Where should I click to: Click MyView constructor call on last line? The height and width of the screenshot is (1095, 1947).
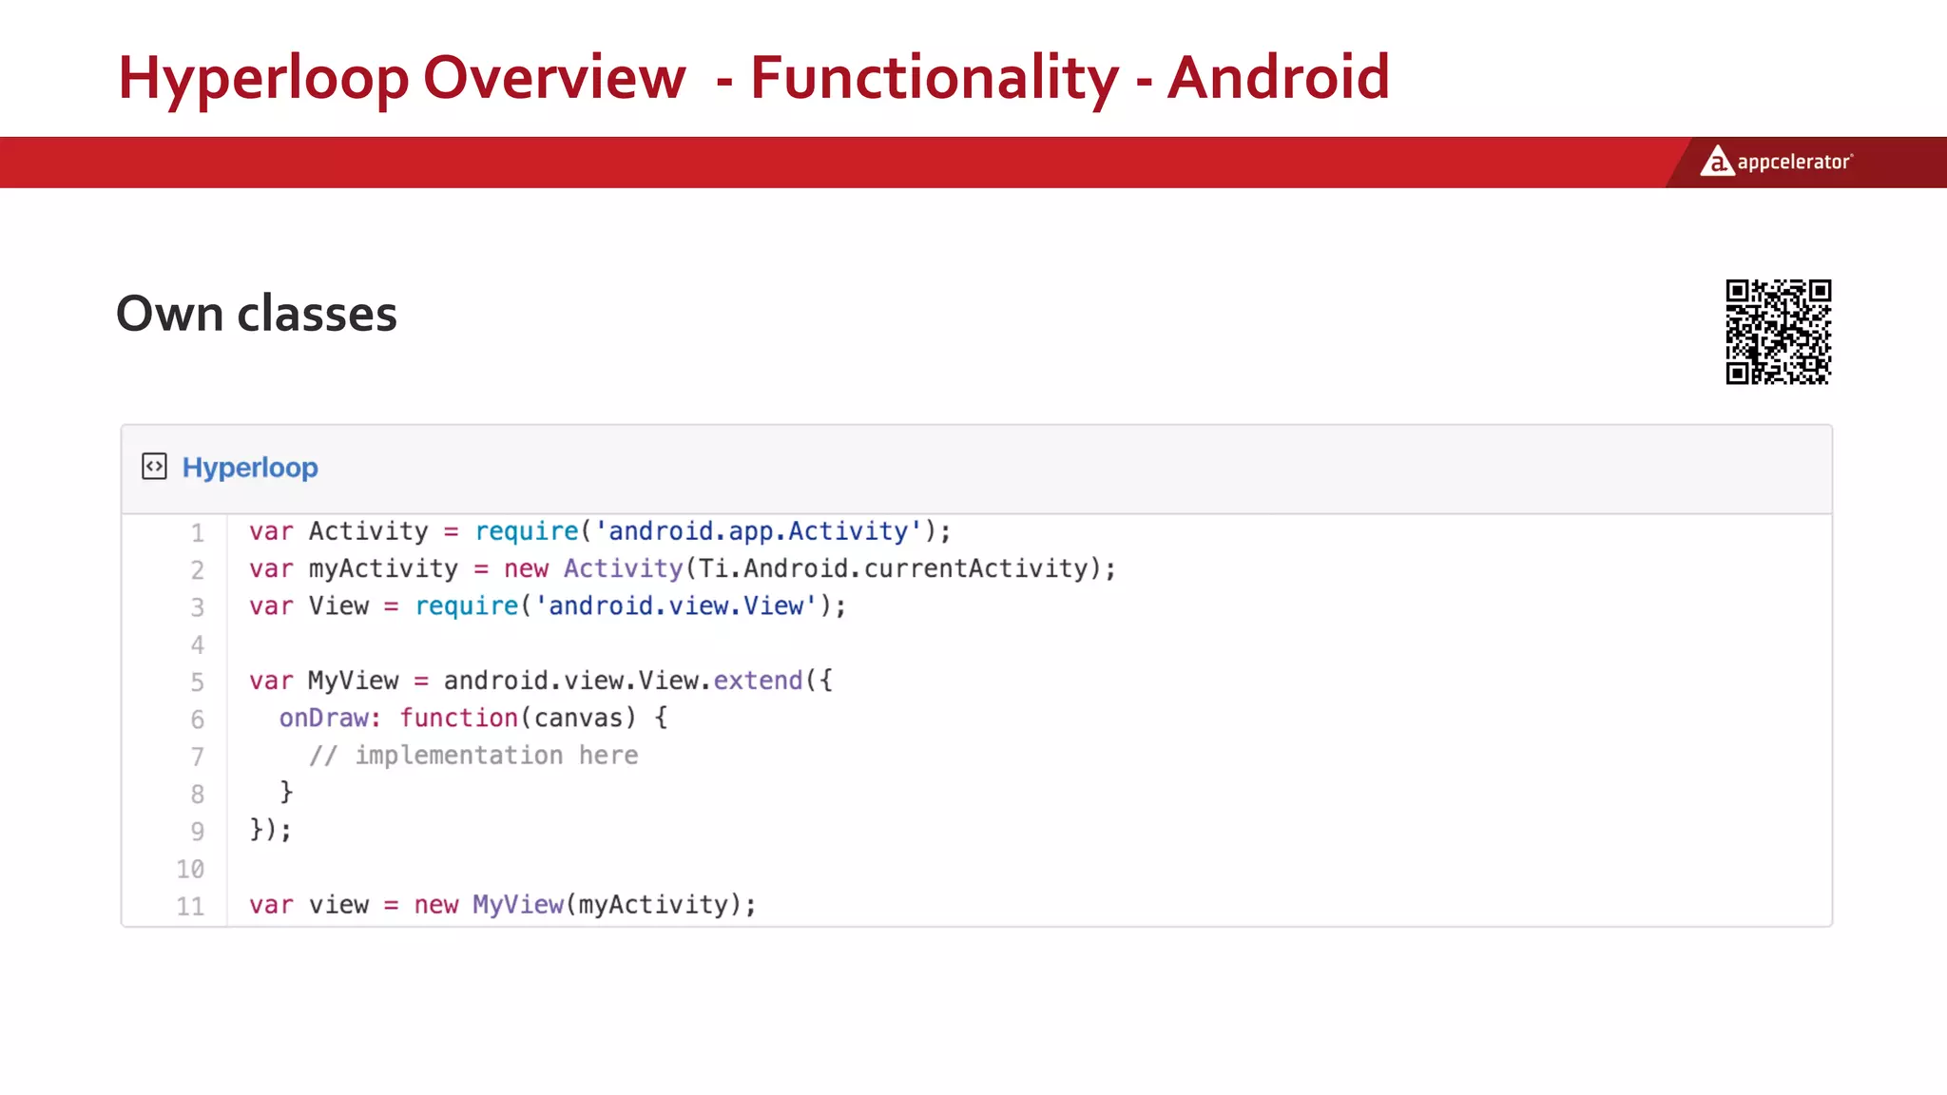[x=518, y=905]
